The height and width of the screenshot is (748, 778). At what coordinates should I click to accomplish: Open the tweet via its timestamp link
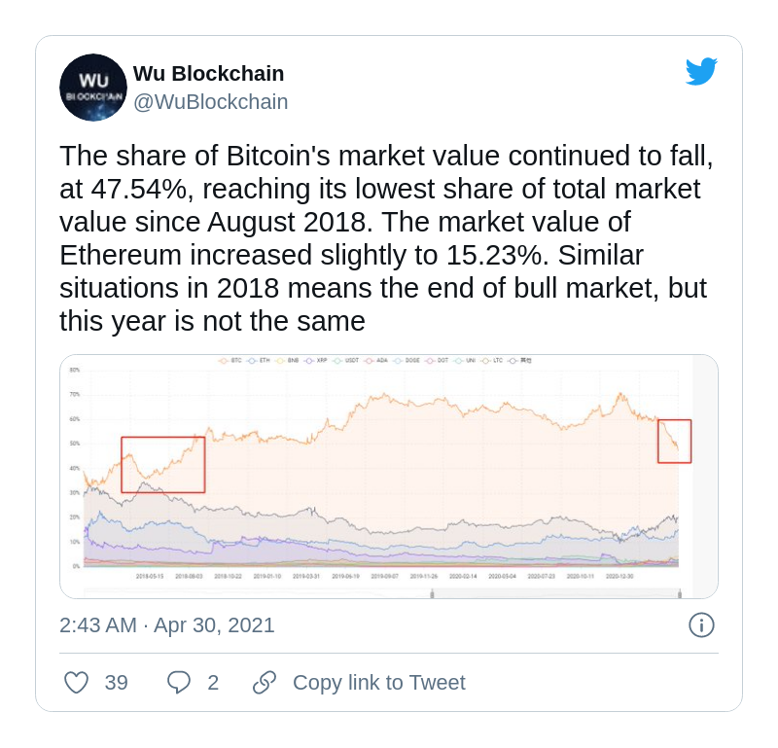167,625
